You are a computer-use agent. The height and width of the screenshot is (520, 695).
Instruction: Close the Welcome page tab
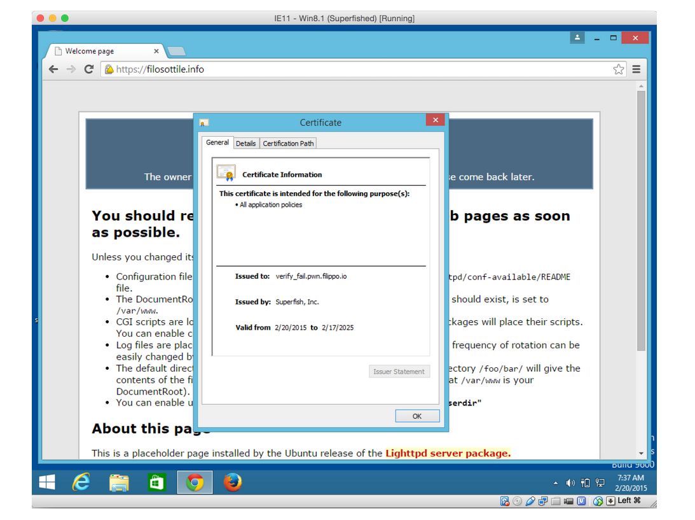pos(156,51)
